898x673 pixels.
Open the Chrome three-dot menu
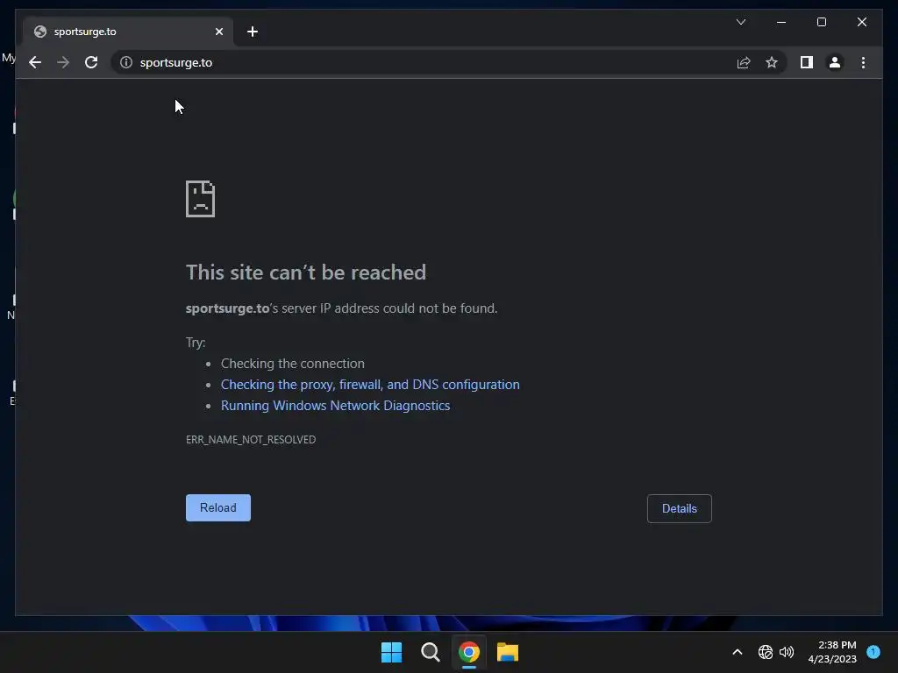pos(863,62)
